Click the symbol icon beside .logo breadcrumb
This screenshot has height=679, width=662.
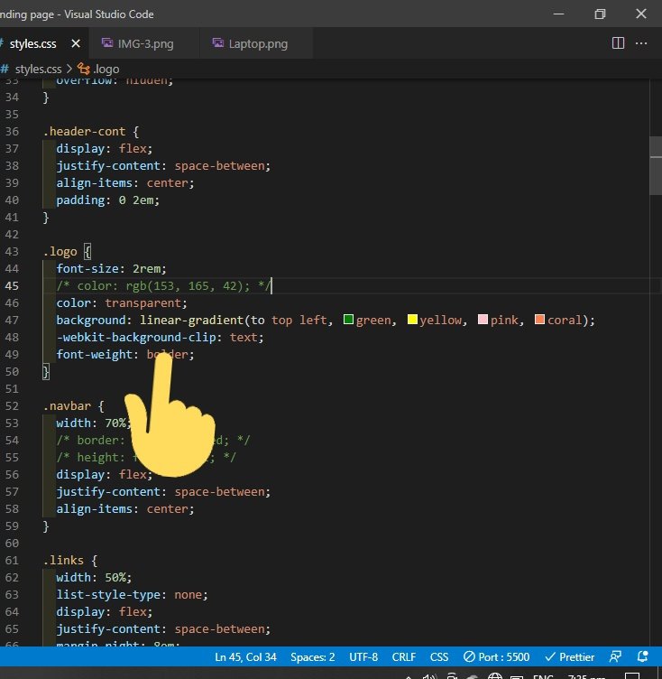[x=84, y=69]
